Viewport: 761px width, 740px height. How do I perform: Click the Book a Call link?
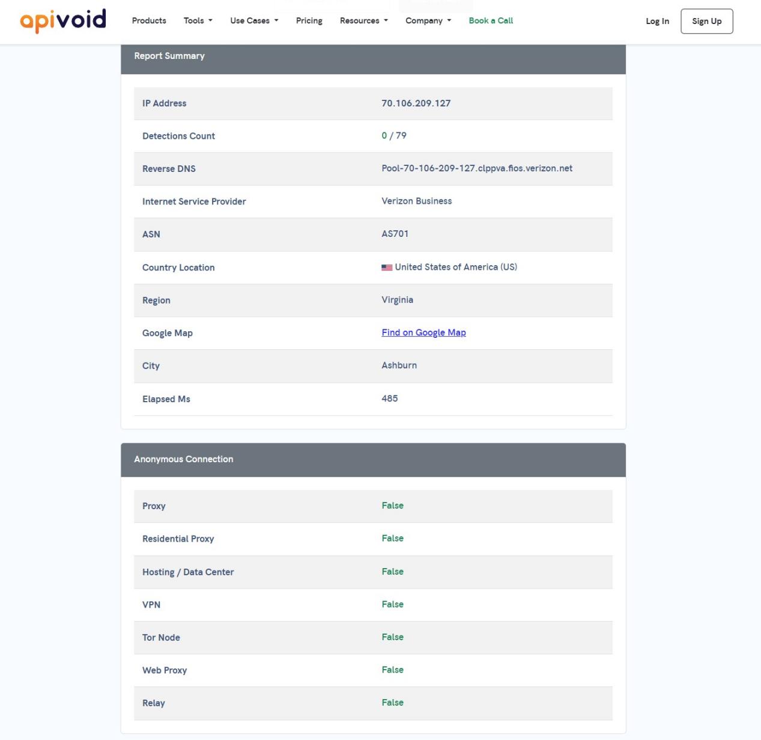point(491,20)
